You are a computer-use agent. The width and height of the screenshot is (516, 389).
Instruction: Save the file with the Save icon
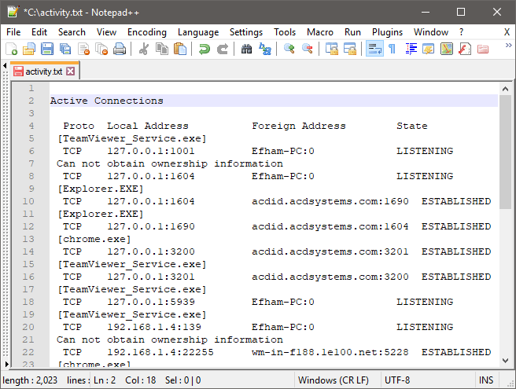pyautogui.click(x=46, y=49)
